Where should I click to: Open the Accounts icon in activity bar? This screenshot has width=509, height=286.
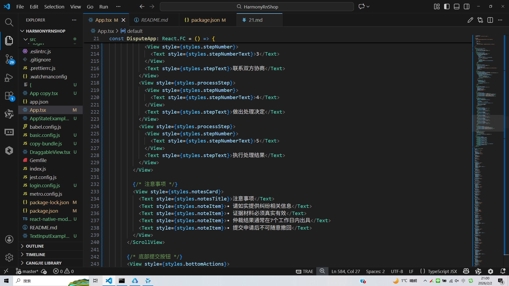9,239
